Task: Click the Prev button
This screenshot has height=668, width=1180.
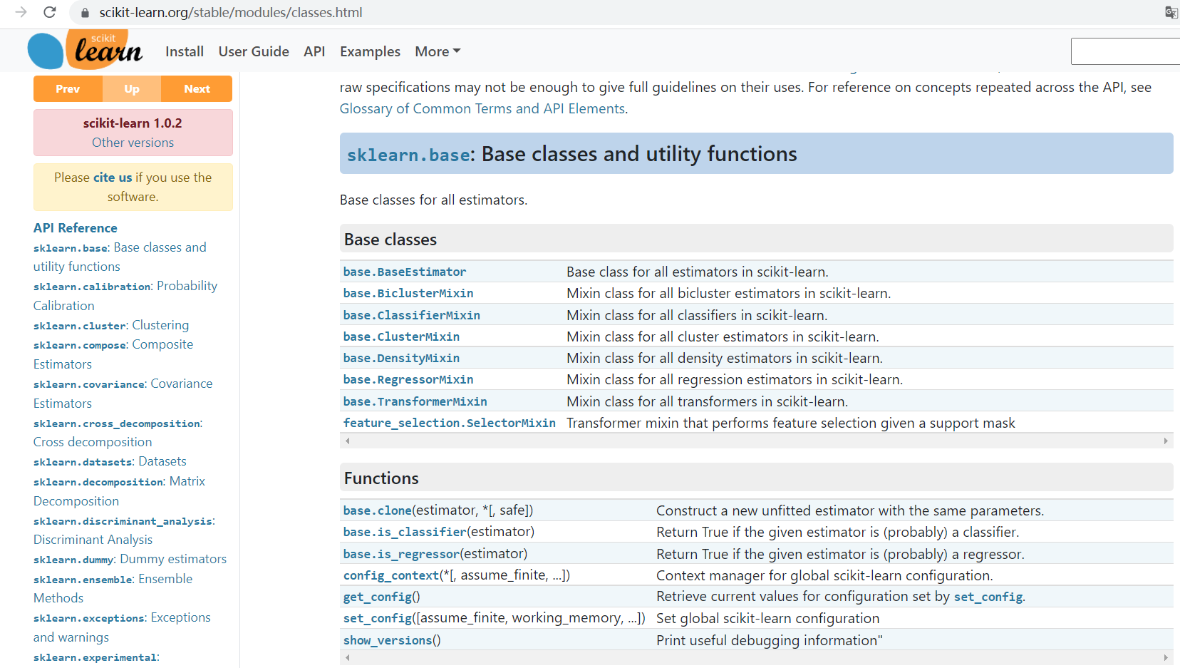Action: [68, 88]
